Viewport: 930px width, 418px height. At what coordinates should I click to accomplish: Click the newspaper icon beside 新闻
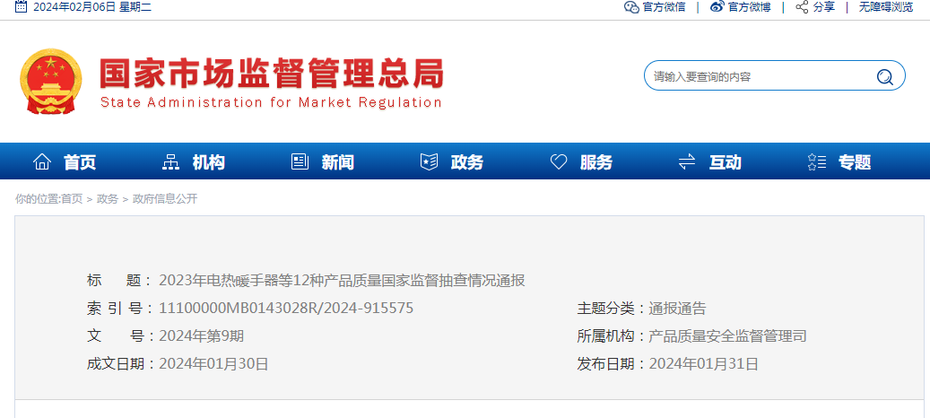click(300, 161)
